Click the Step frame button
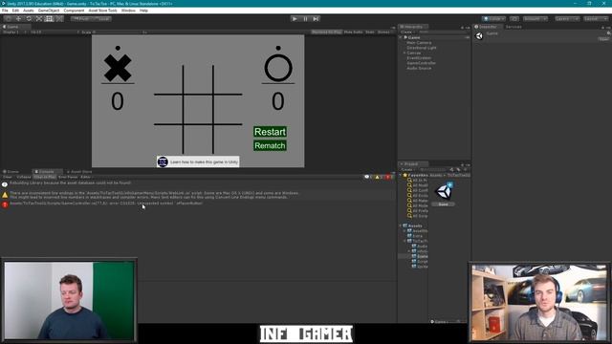 coord(316,19)
